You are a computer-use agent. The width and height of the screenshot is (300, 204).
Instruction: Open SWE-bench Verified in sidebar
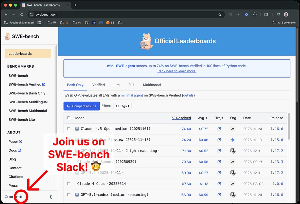27,84
